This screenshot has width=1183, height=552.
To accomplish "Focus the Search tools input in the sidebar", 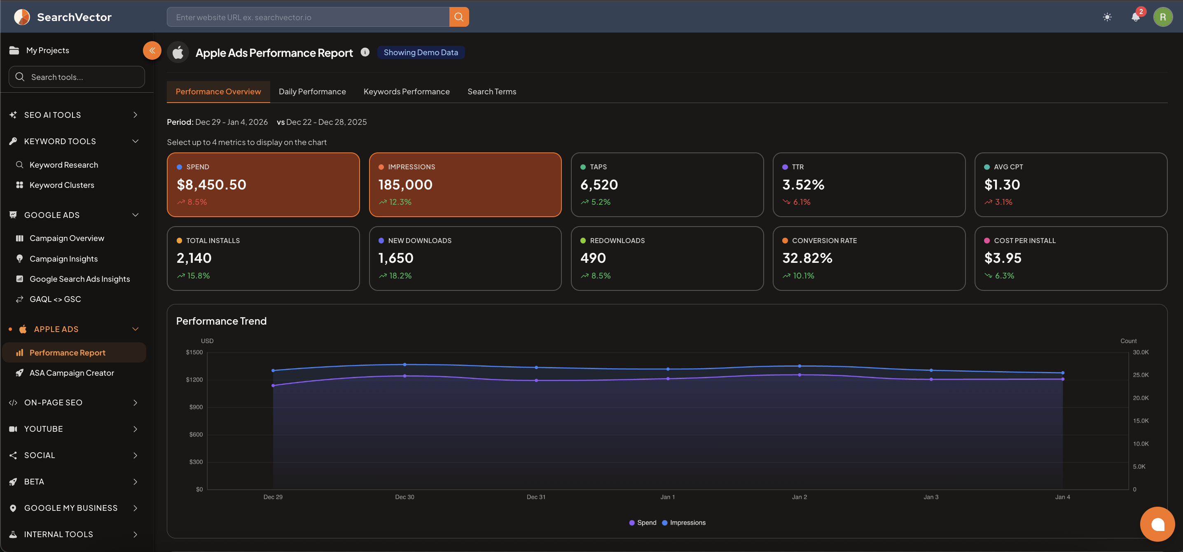I will coord(77,77).
